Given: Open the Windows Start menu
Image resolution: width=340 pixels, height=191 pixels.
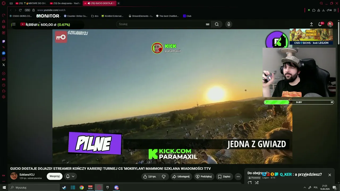Looking at the screenshot, I should click(4, 188).
